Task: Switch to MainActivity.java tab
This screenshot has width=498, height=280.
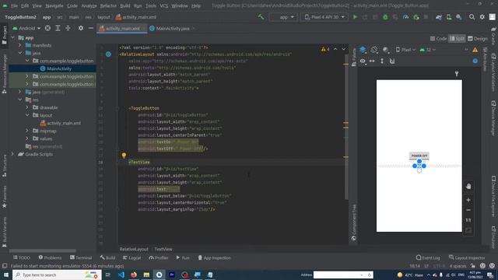Action: pos(172,29)
